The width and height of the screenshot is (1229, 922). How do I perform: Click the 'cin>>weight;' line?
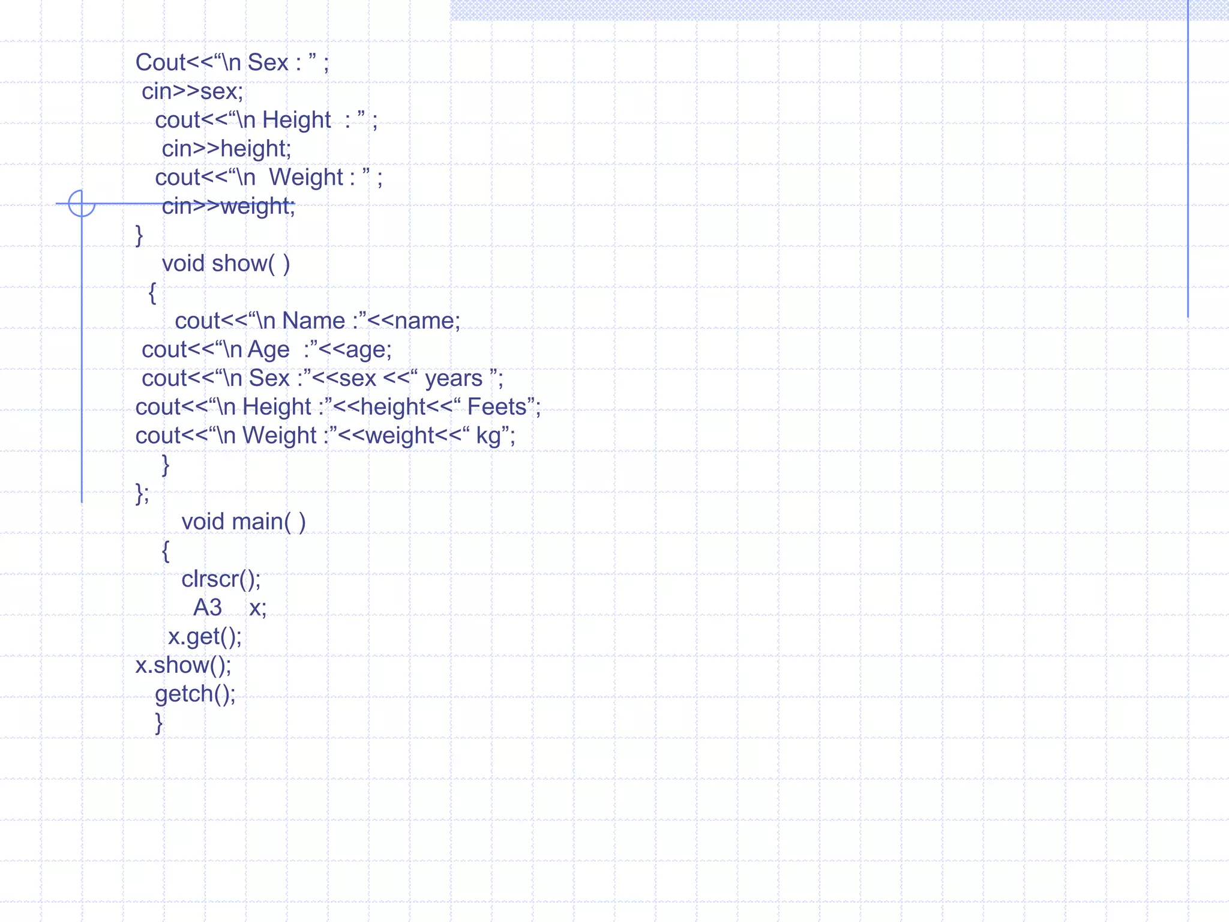[x=228, y=206]
